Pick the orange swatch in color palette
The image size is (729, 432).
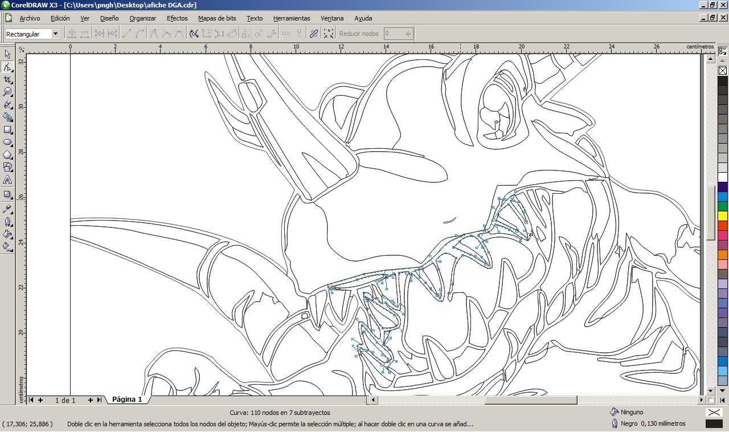(x=723, y=254)
